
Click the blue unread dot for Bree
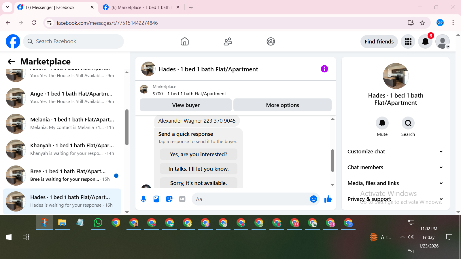click(116, 176)
